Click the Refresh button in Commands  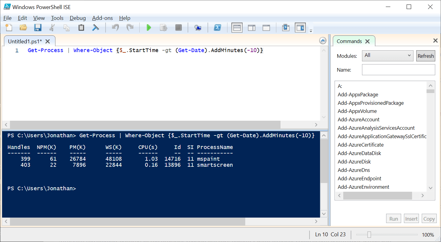pos(426,56)
